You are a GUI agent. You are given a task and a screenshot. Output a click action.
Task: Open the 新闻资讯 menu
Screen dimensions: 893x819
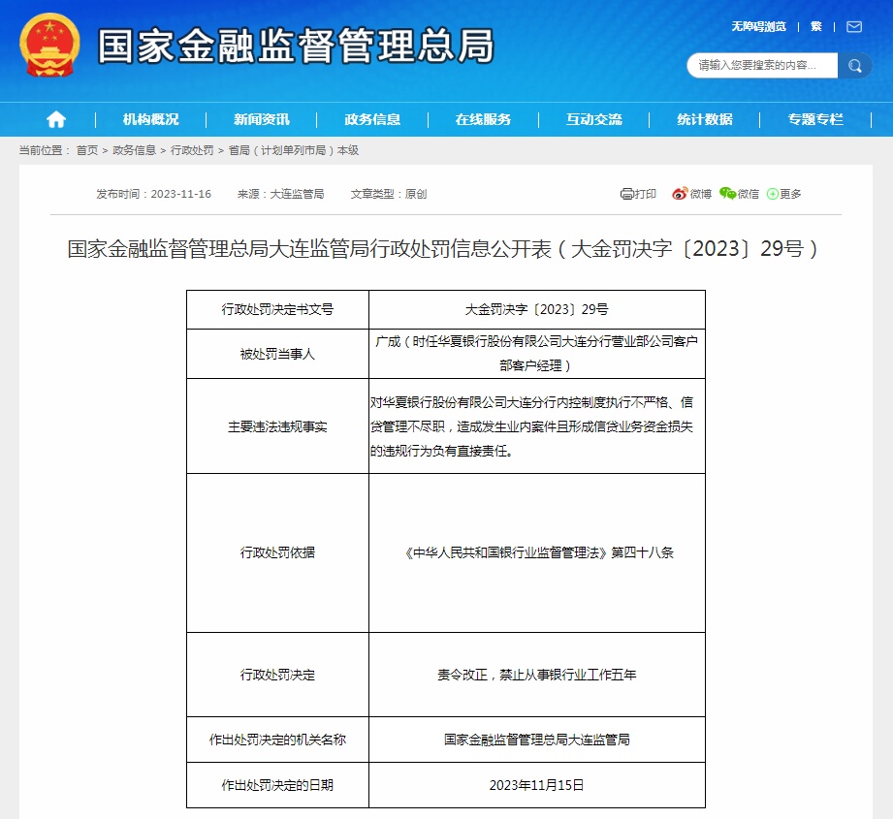point(261,119)
